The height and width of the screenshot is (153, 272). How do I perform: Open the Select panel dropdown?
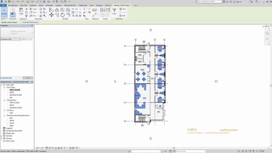pyautogui.click(x=4, y=19)
